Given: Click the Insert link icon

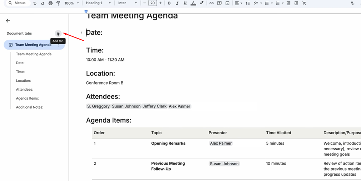Looking at the screenshot, I should pyautogui.click(x=212, y=3).
